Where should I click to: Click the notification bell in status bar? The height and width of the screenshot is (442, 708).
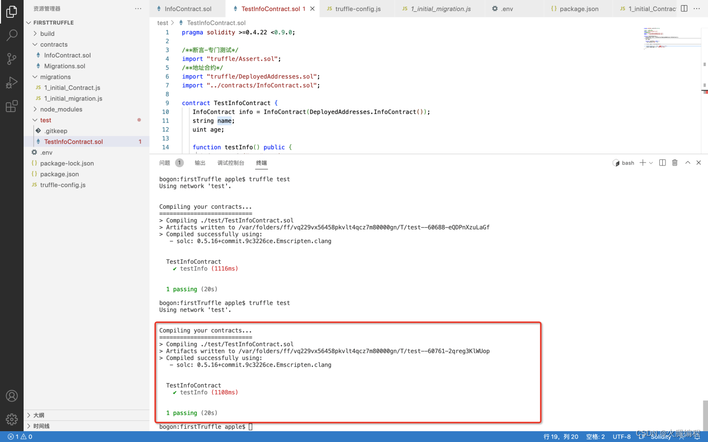coord(697,437)
